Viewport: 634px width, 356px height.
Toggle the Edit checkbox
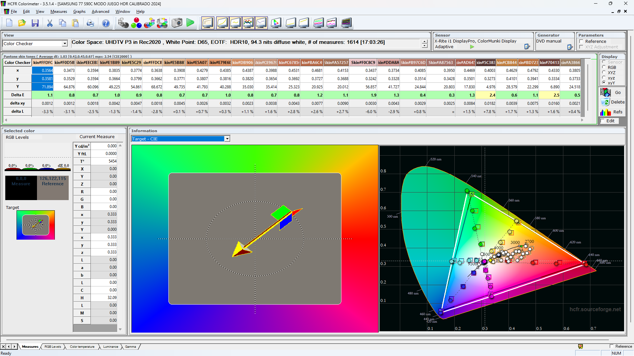(x=603, y=121)
